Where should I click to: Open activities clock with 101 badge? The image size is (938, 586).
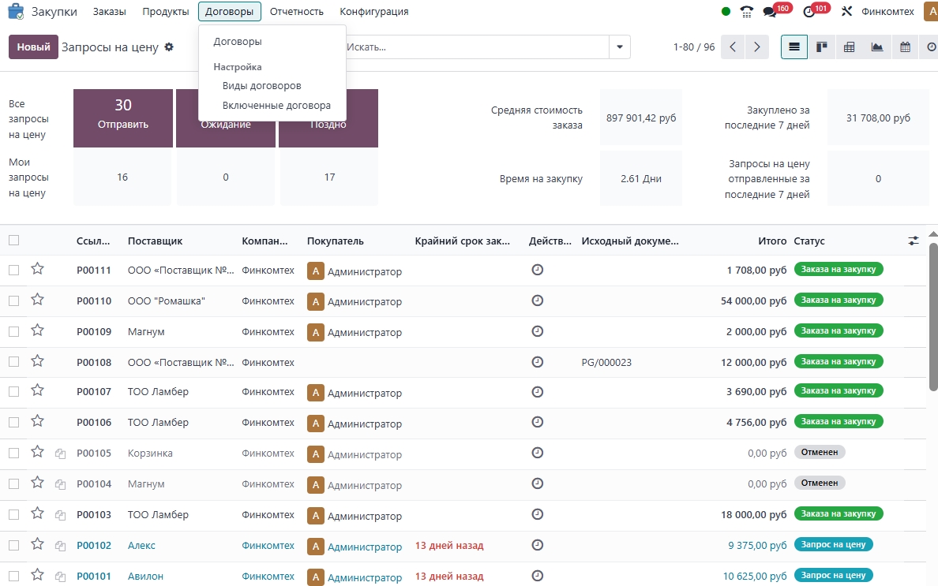[809, 12]
